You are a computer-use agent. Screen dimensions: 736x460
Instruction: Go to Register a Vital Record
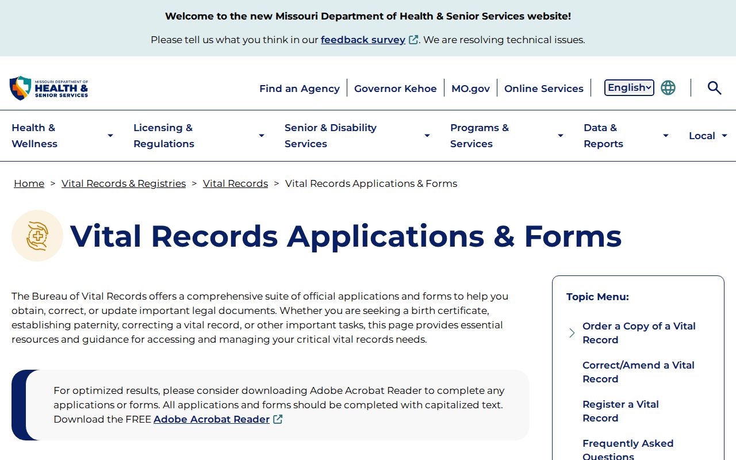tap(620, 411)
